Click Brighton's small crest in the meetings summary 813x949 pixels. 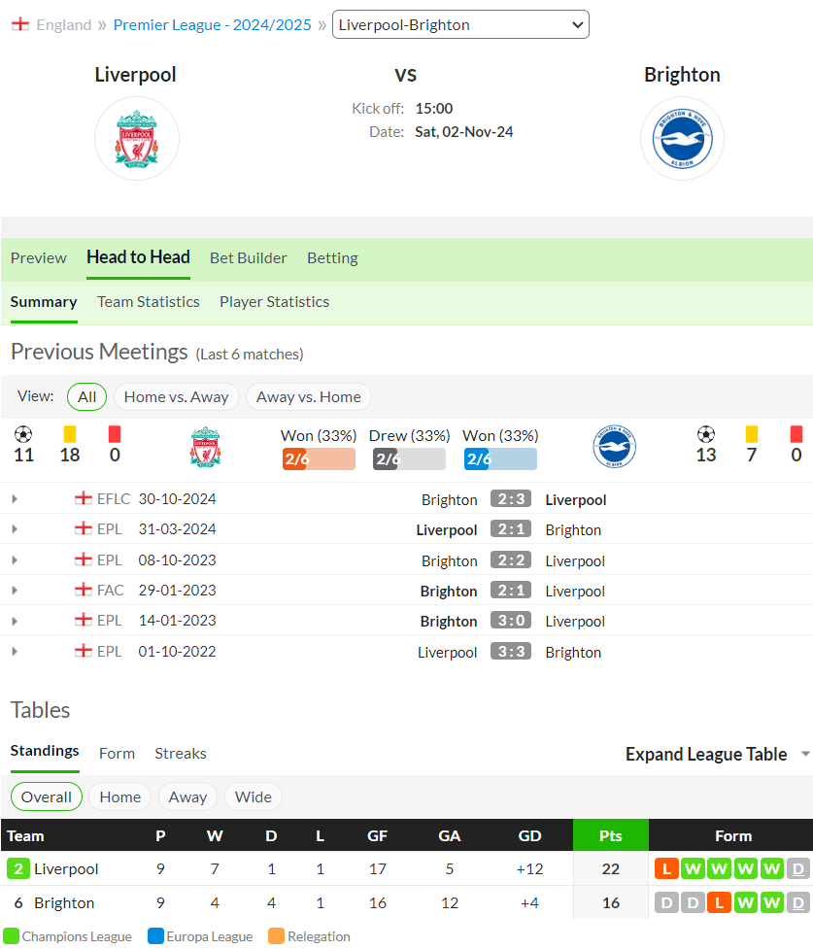615,447
